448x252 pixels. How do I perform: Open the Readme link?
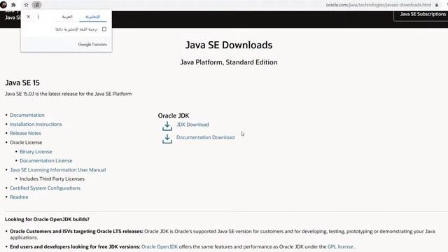[19, 197]
